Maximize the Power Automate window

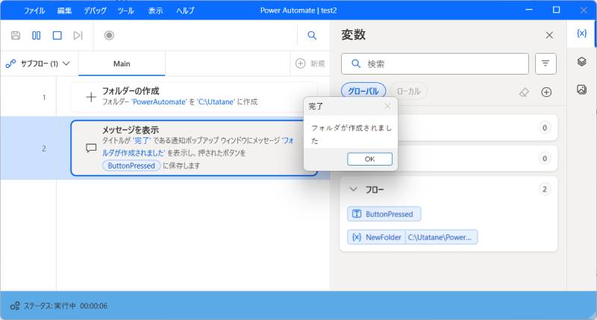coord(556,10)
